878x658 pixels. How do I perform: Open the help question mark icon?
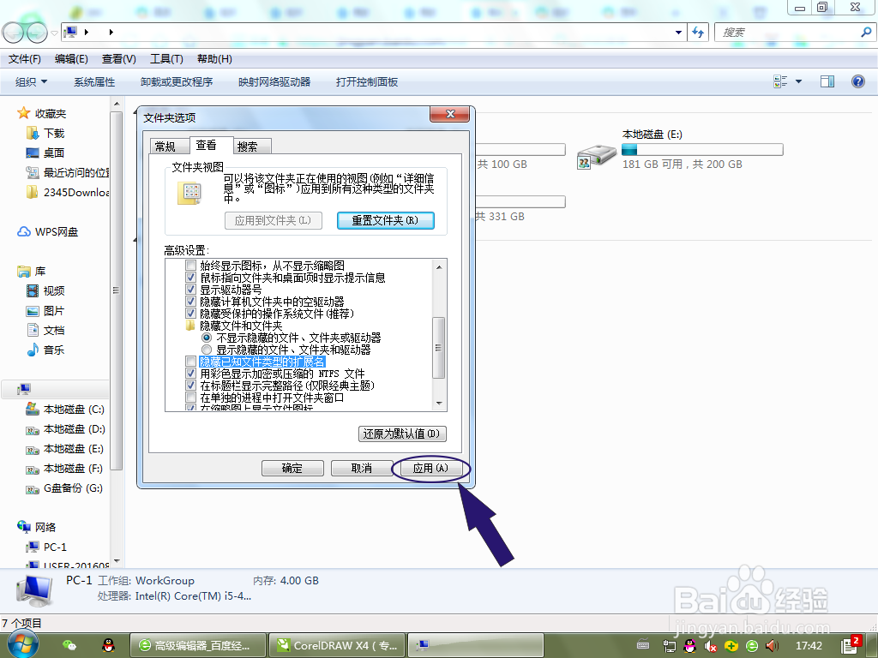pyautogui.click(x=857, y=81)
